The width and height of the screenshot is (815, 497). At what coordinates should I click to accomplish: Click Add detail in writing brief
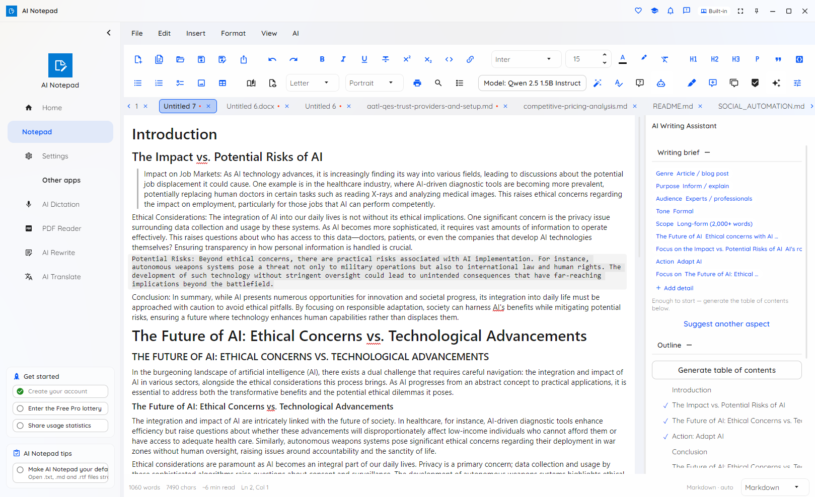[x=675, y=288]
